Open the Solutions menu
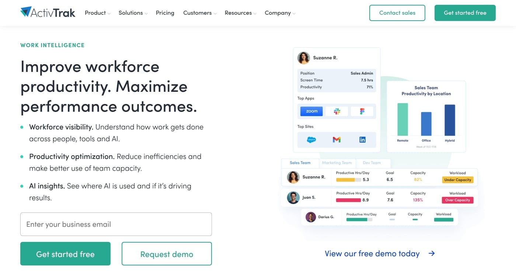Image resolution: width=516 pixels, height=271 pixels. pyautogui.click(x=130, y=13)
